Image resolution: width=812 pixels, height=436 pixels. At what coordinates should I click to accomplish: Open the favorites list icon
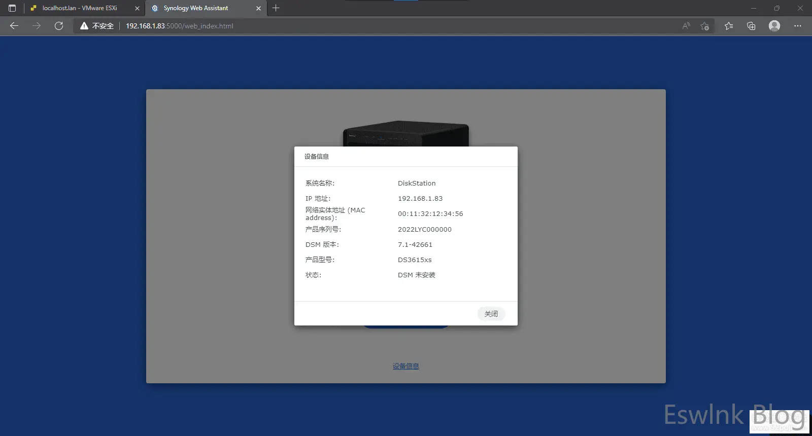tap(729, 26)
